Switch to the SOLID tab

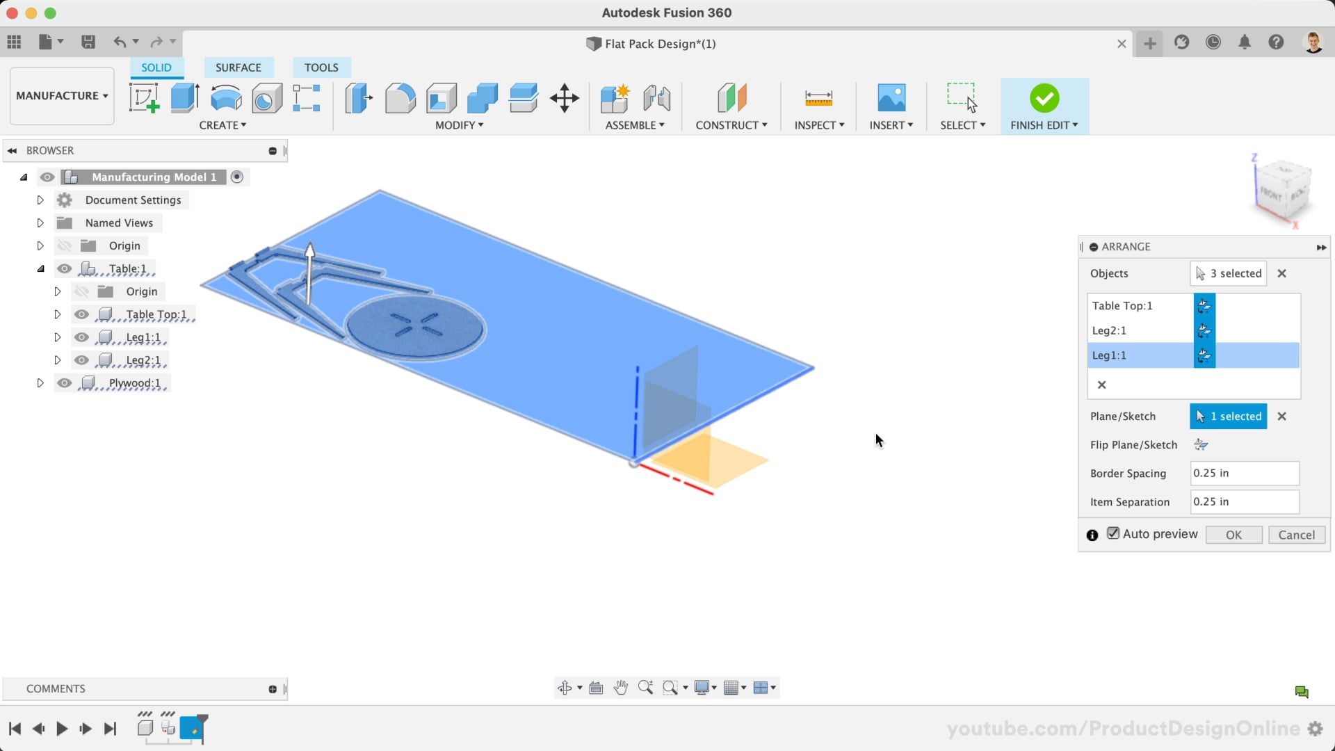156,67
